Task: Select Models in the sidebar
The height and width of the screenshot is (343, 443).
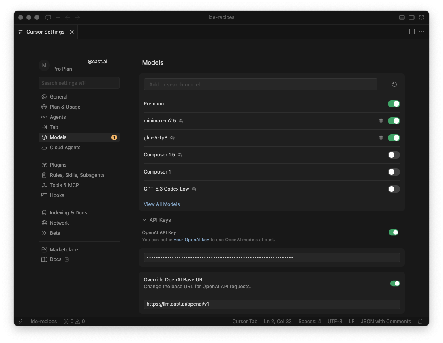Action: click(x=79, y=137)
